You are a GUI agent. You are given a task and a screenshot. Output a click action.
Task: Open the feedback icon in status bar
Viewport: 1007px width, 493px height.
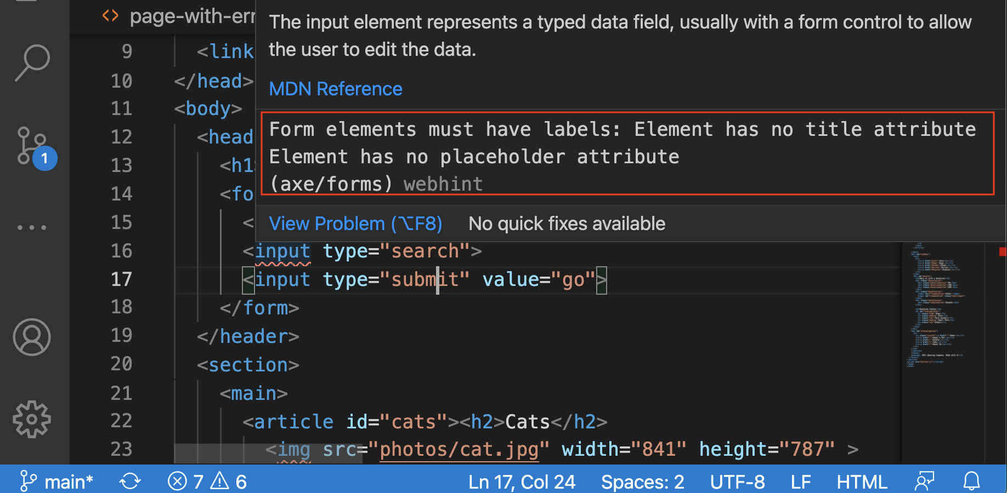tap(924, 481)
